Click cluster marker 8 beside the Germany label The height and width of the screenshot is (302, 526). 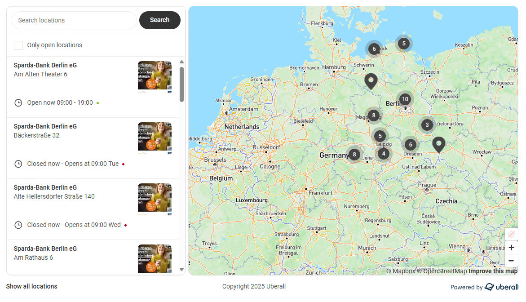point(354,155)
